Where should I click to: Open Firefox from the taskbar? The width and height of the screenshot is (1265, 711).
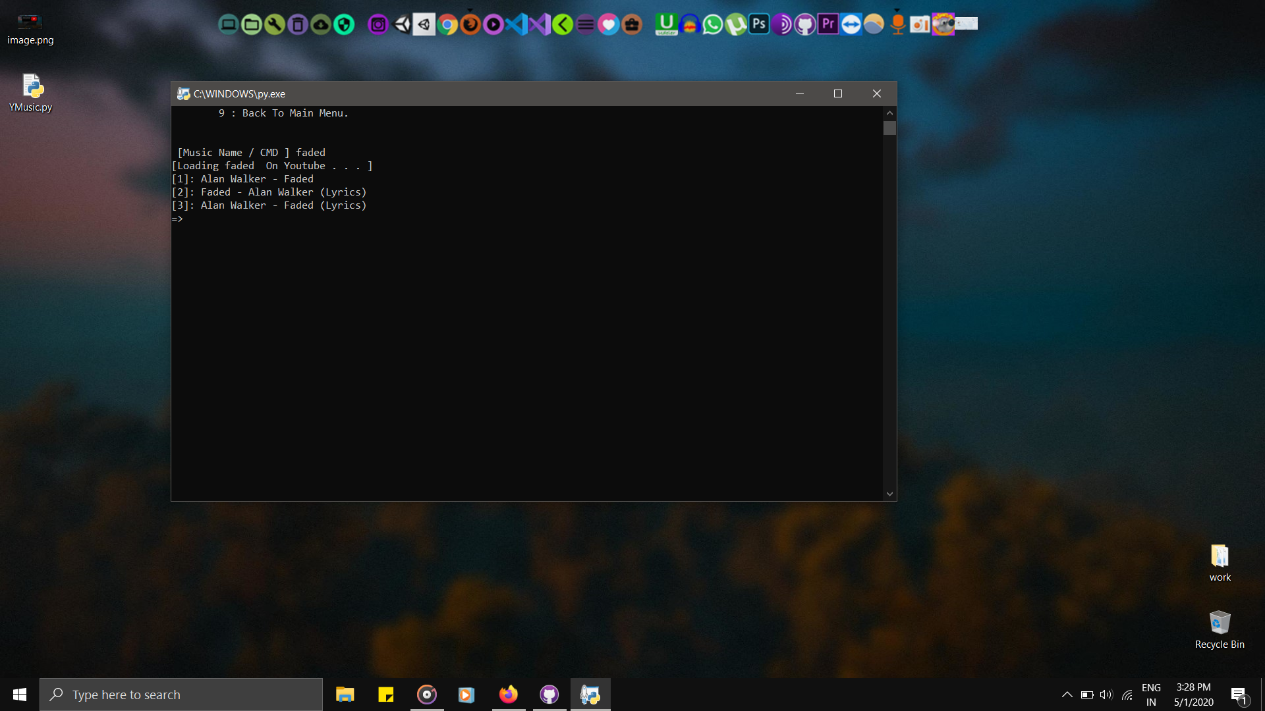point(508,695)
